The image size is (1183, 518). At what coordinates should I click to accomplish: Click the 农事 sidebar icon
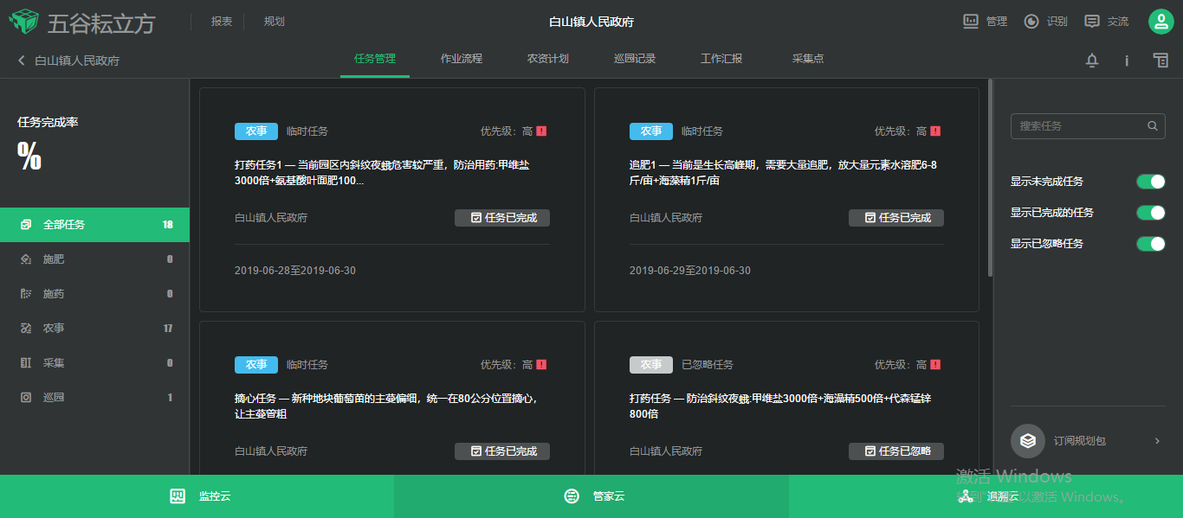pos(26,329)
